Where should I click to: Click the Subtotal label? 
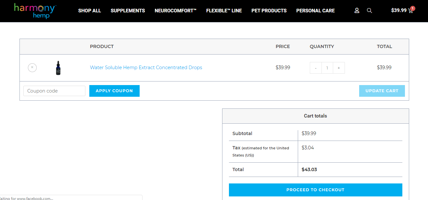coord(242,133)
